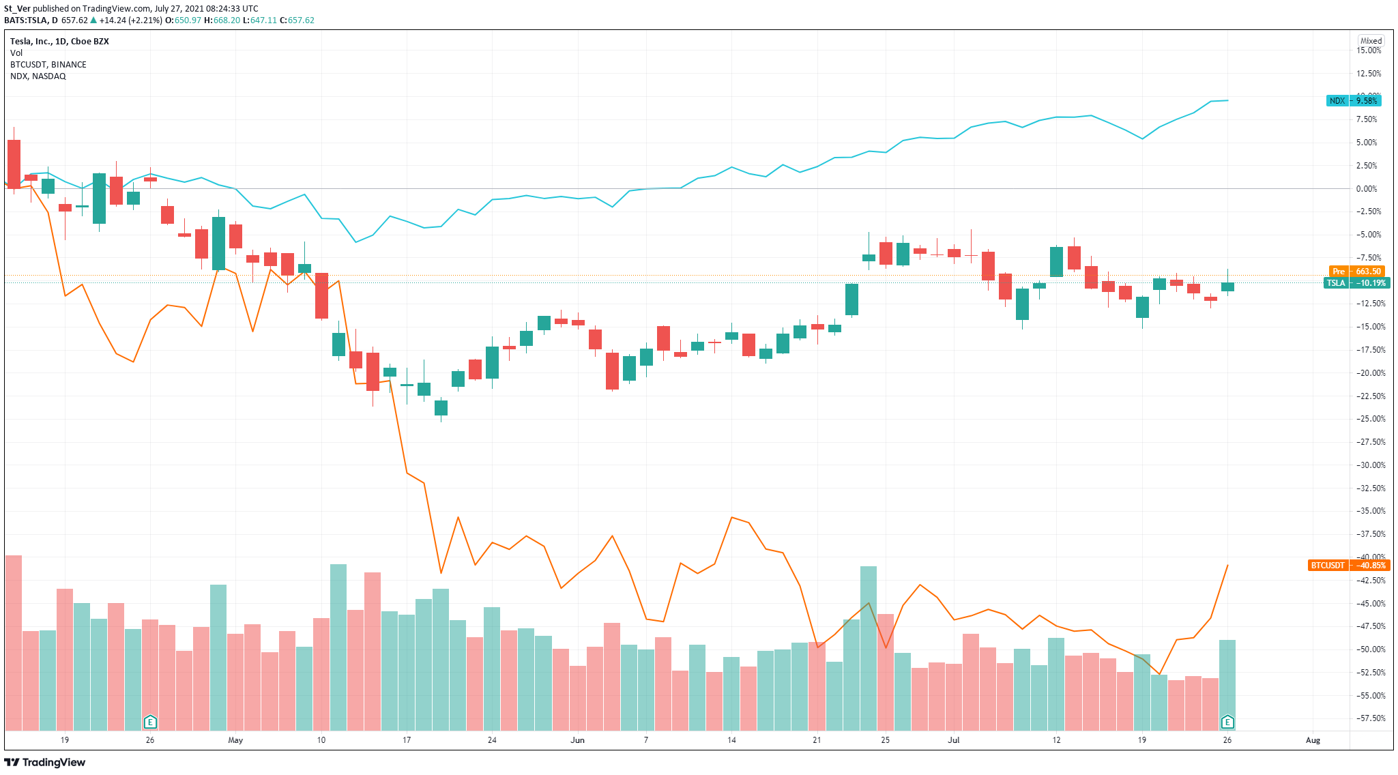Click the orange BTCUSDT -40.85% label
This screenshot has width=1398, height=775.
[x=1349, y=566]
